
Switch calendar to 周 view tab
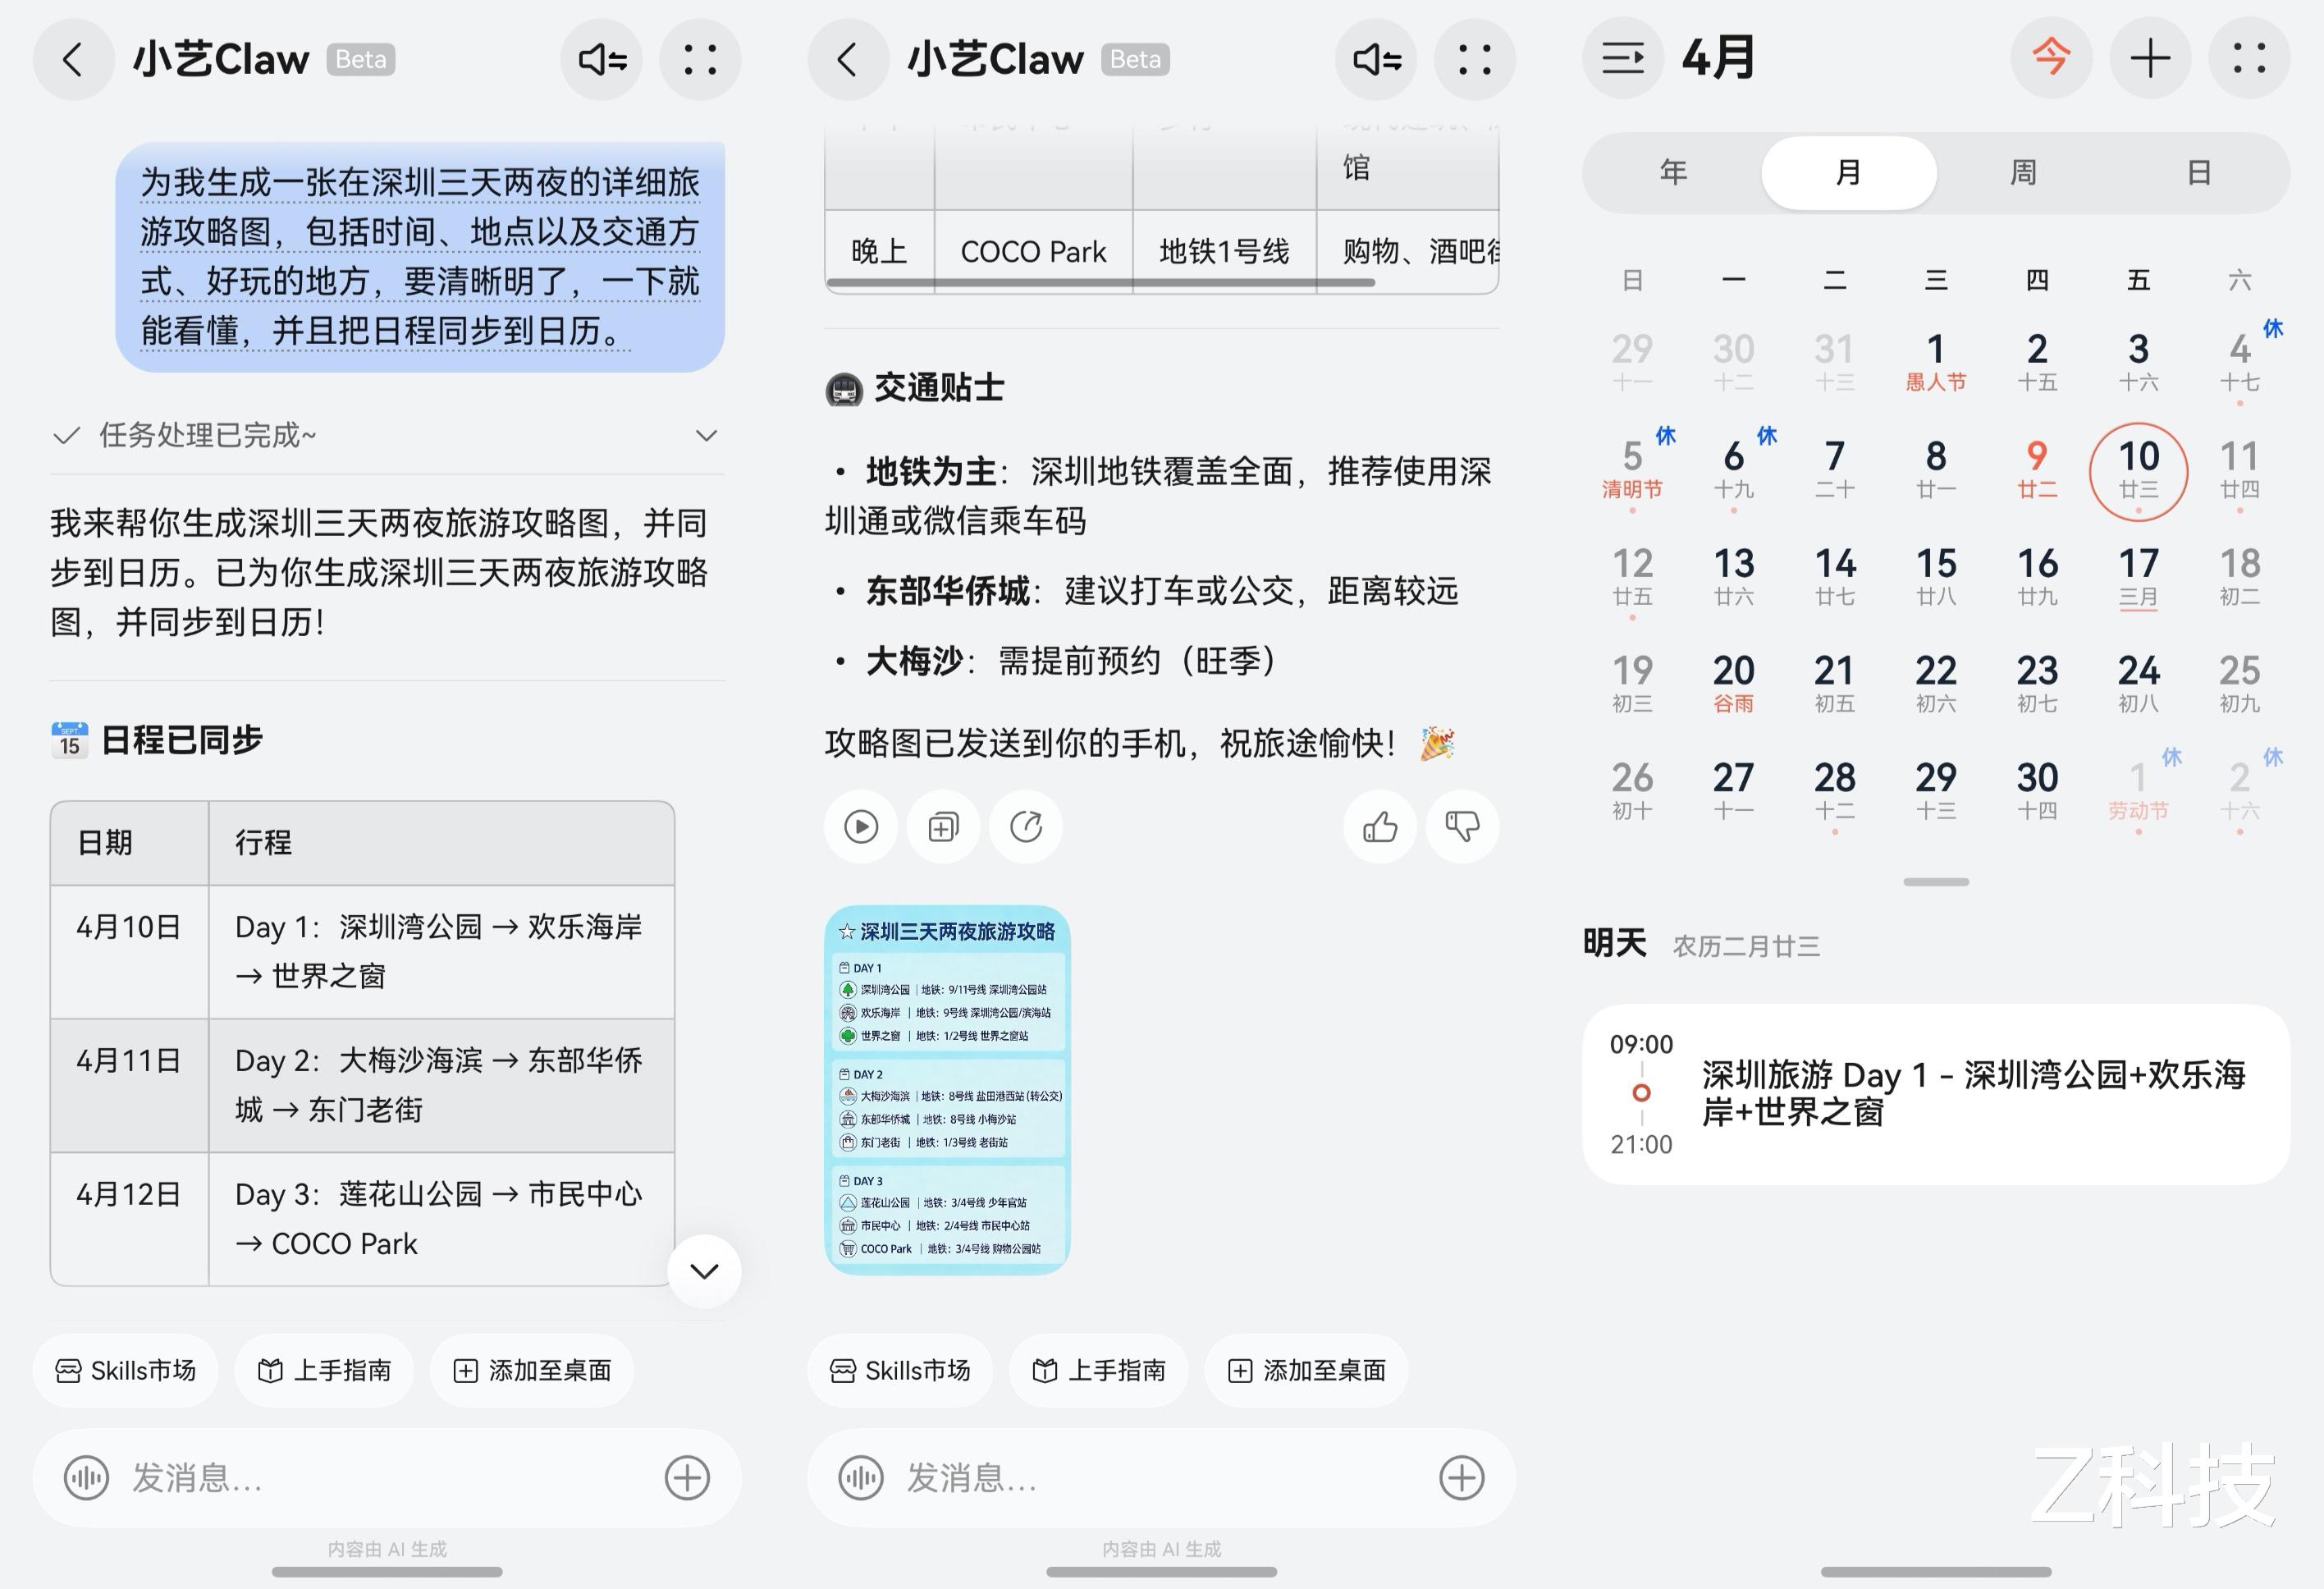tap(2023, 172)
